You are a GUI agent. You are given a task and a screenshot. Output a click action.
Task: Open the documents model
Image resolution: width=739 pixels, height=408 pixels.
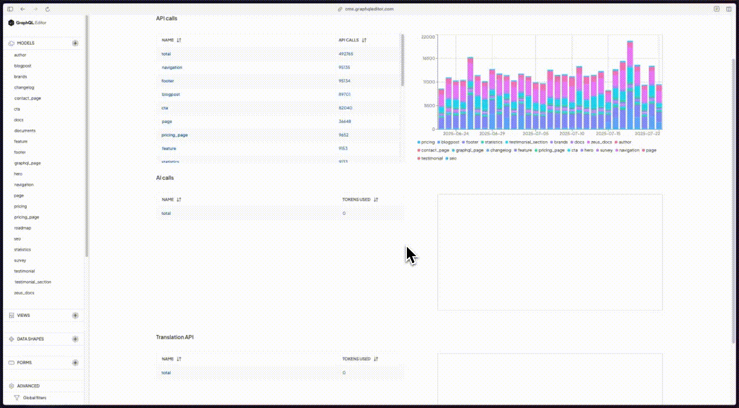[x=25, y=131]
